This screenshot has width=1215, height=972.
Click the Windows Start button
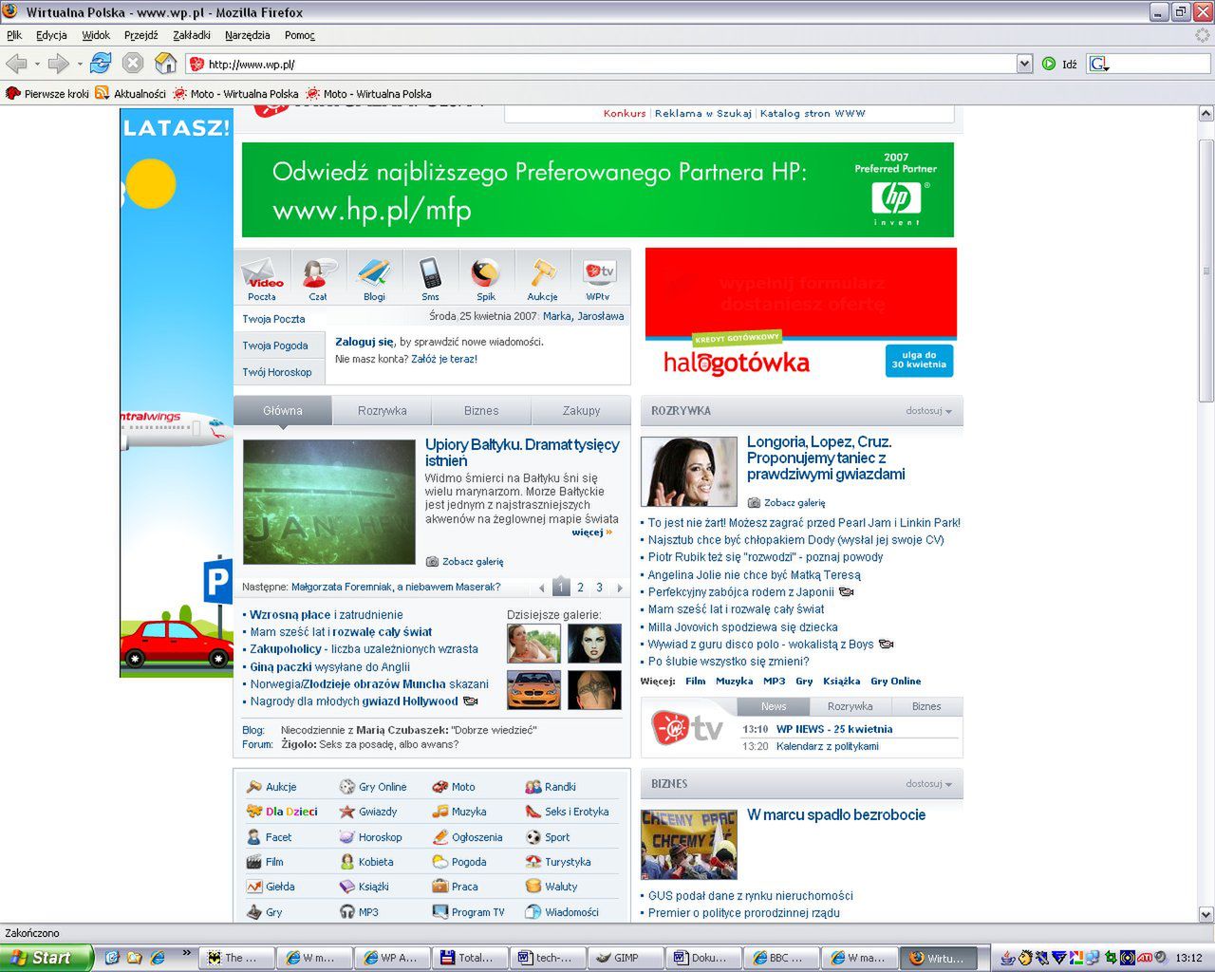[x=47, y=958]
